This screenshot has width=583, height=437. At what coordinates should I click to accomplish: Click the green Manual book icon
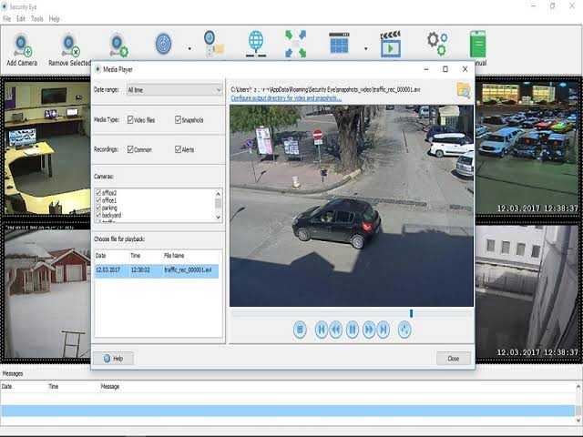tap(477, 46)
